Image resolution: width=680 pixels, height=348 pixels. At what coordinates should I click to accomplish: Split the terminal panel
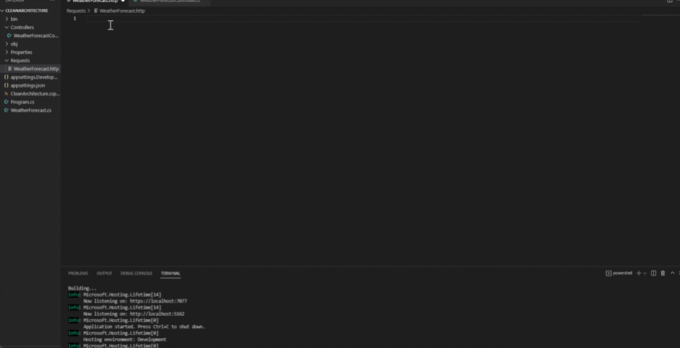(x=653, y=273)
